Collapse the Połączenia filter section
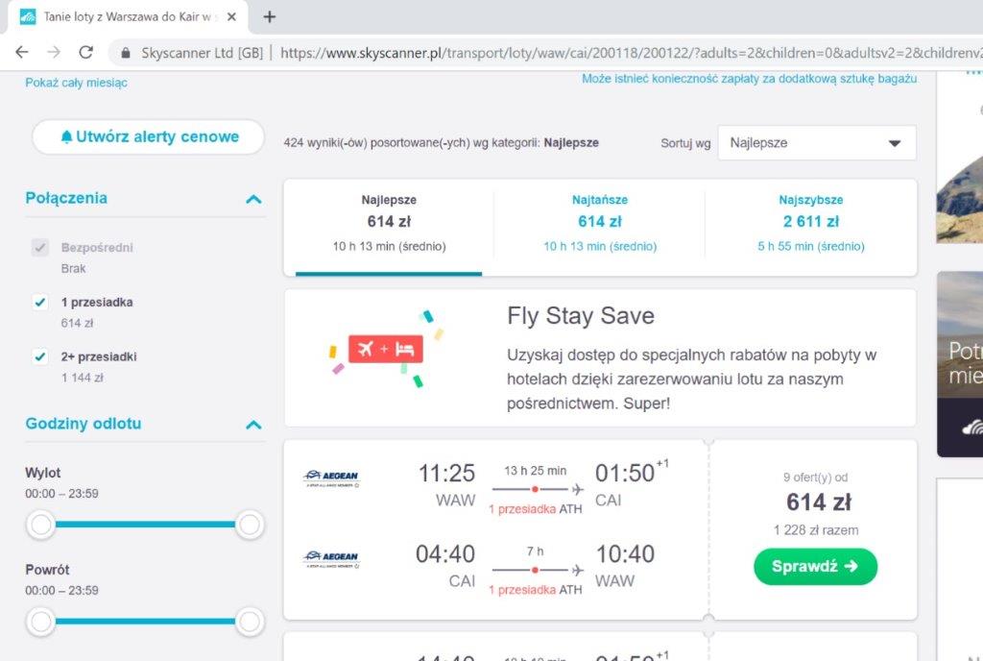The image size is (983, 661). [x=253, y=200]
